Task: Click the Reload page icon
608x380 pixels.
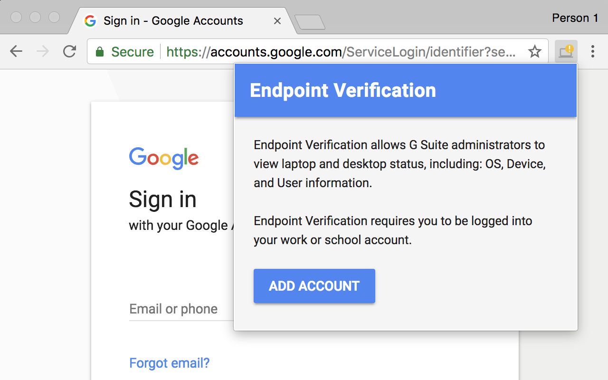Action: tap(69, 51)
